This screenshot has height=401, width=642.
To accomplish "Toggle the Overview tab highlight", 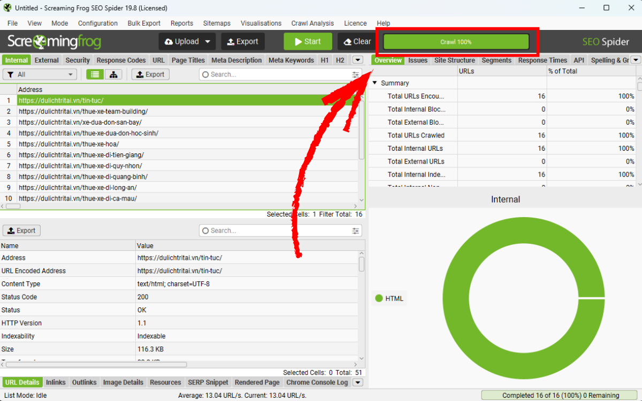I will click(387, 60).
